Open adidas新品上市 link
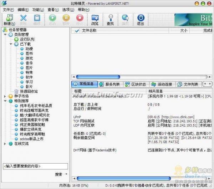This screenshot has height=189, width=214. pyautogui.click(x=31, y=139)
